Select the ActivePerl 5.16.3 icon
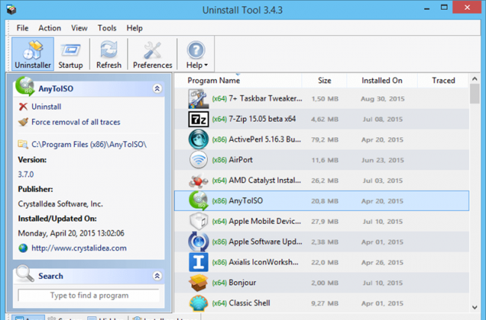Viewport: 486px width, 320px height. pos(198,139)
